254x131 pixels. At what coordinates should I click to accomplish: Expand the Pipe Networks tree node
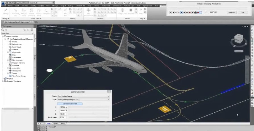tap(8, 60)
